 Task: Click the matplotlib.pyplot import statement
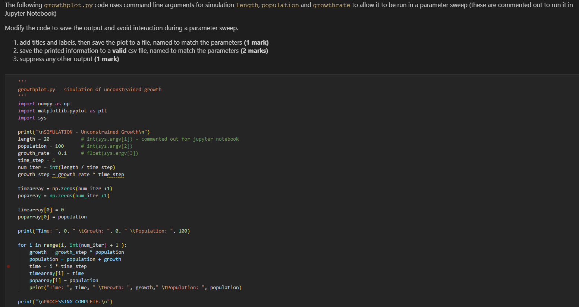pyautogui.click(x=62, y=111)
